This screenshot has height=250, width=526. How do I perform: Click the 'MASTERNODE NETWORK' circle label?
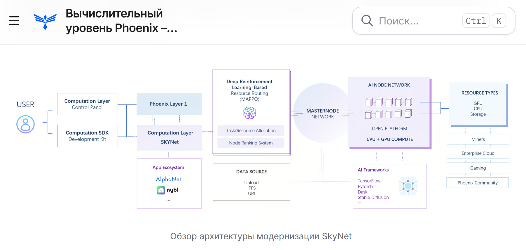[323, 114]
